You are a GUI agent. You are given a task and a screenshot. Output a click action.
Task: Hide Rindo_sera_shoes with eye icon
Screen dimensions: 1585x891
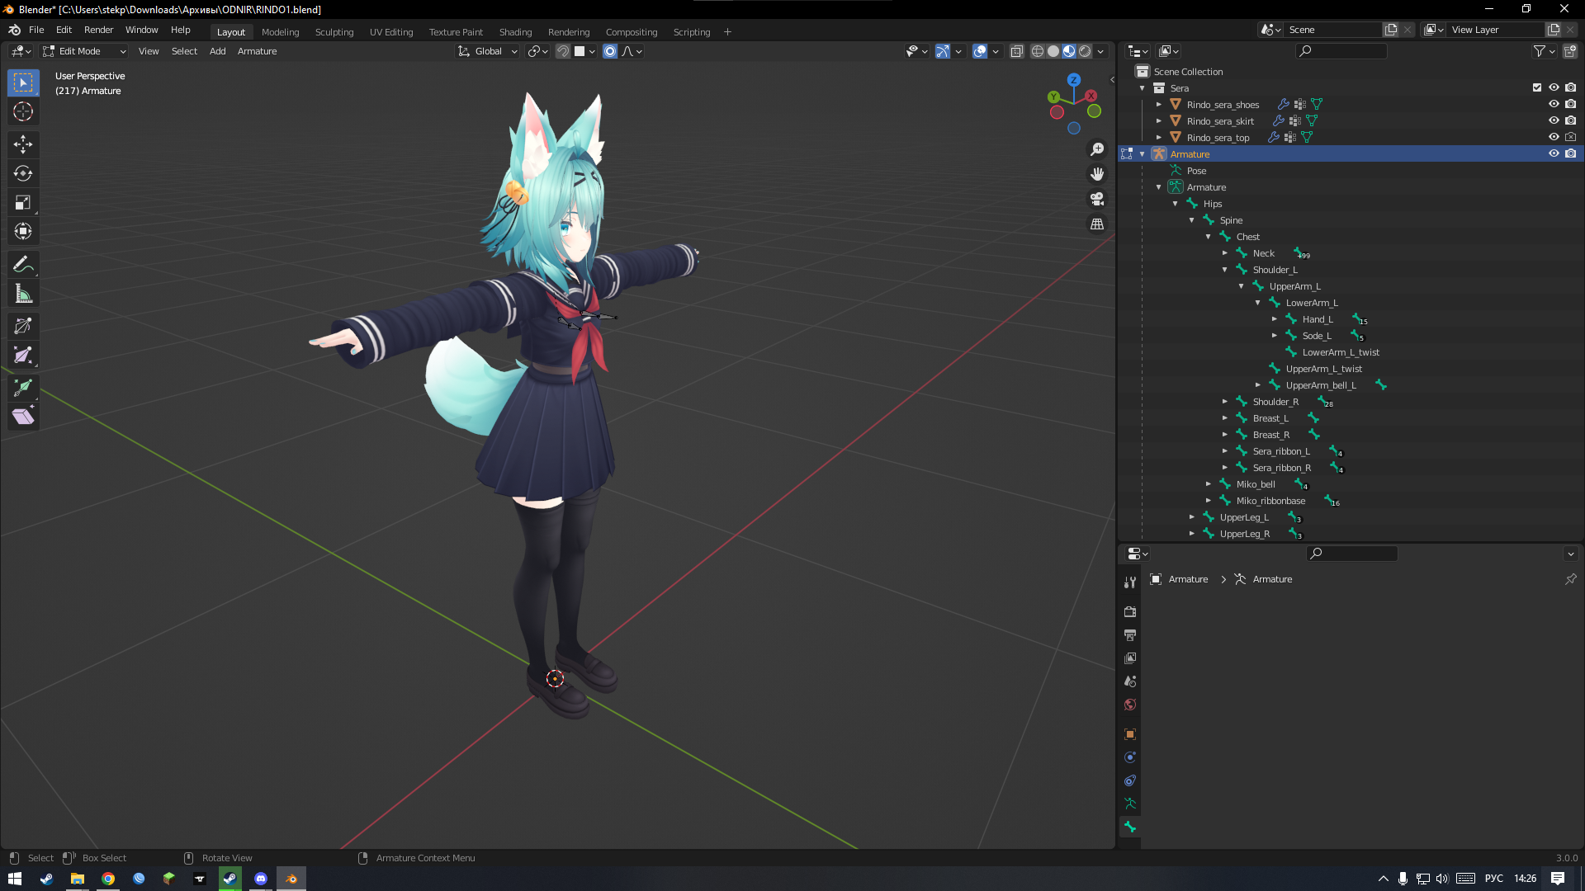tap(1554, 105)
